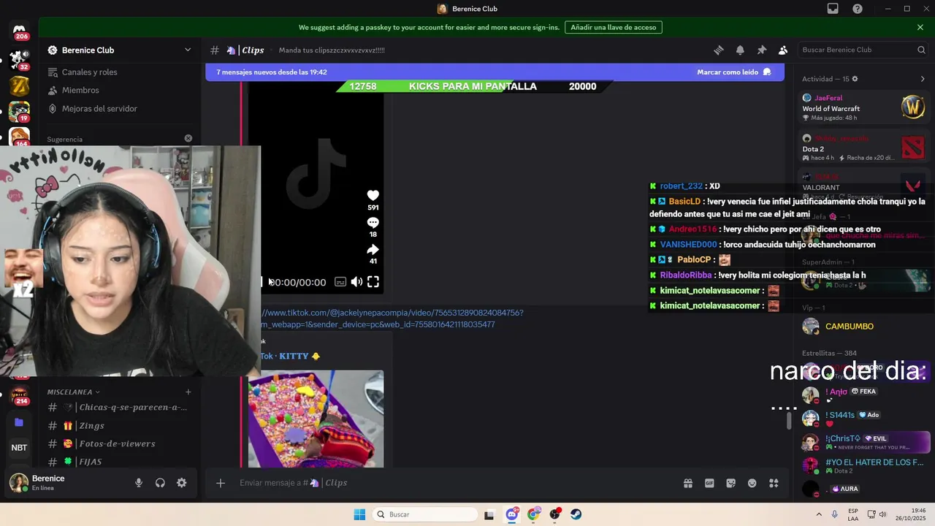Image resolution: width=935 pixels, height=526 pixels.
Task: Toggle headphones deafen in user panel
Action: coord(160,483)
